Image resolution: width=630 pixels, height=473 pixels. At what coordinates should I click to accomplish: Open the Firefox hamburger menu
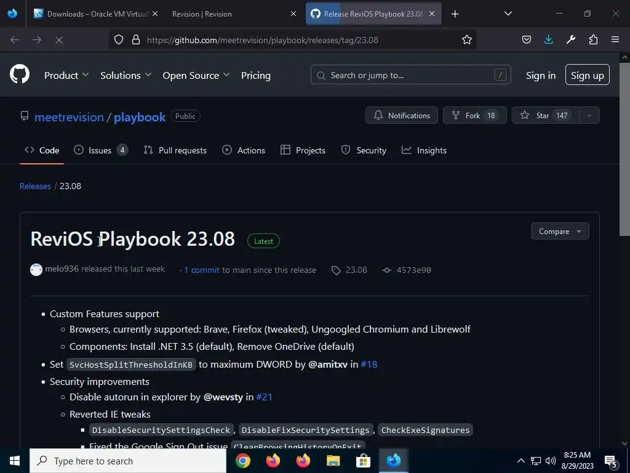(x=615, y=40)
